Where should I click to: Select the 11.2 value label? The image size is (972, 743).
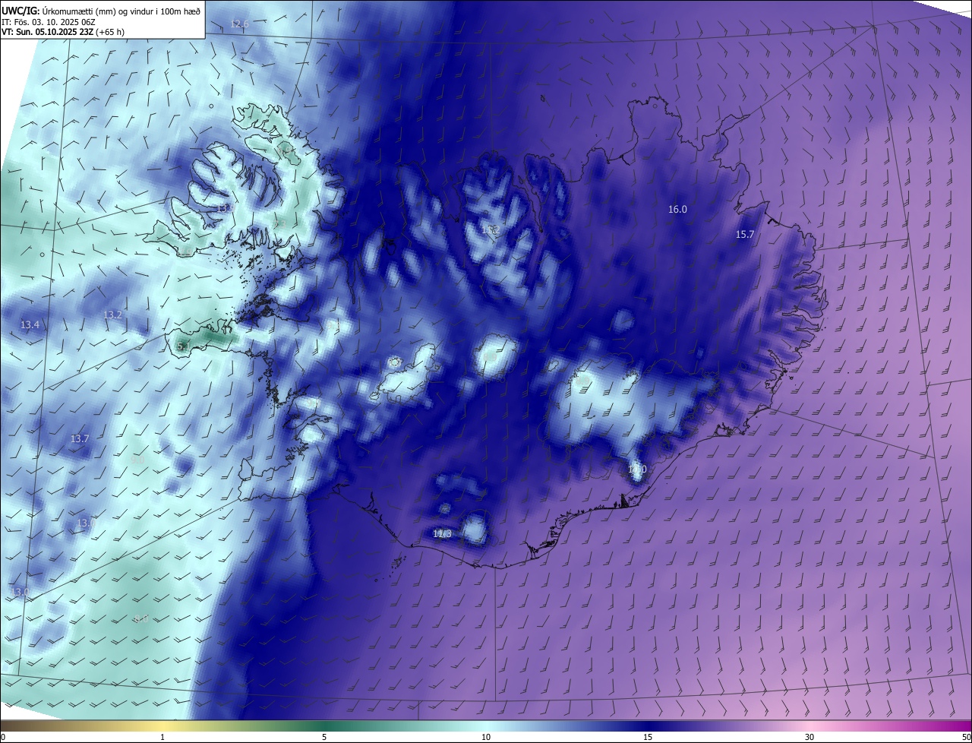(x=490, y=229)
